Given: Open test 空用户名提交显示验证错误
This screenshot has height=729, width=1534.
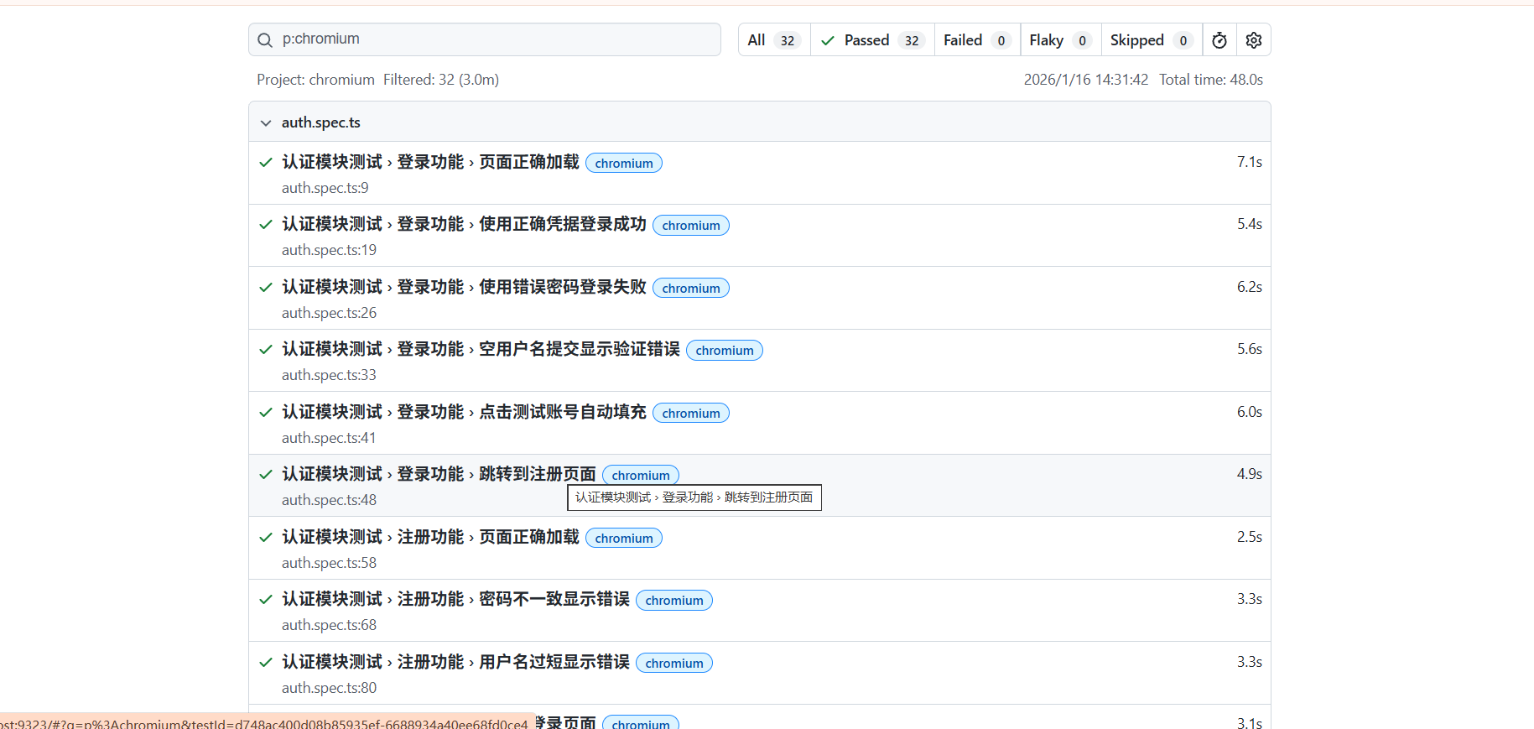Looking at the screenshot, I should (x=481, y=349).
